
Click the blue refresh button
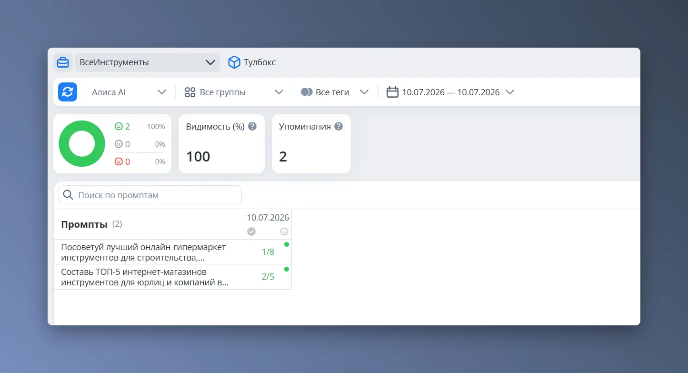(68, 92)
